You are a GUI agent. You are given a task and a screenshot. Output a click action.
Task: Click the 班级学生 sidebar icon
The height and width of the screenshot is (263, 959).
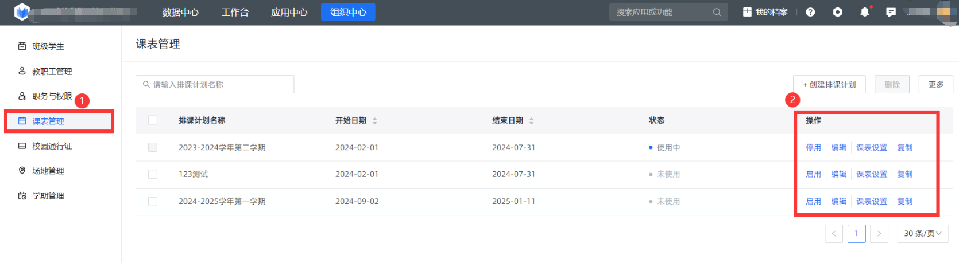22,46
